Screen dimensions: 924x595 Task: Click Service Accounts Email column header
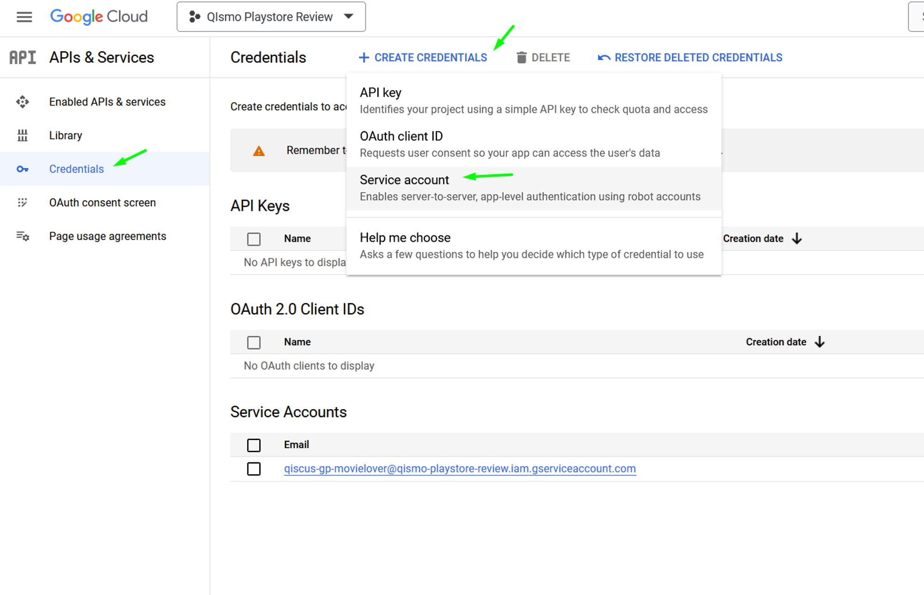297,445
